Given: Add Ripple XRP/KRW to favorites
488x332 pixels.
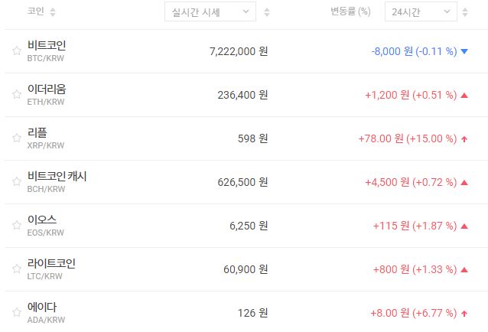Looking at the screenshot, I should (16, 138).
